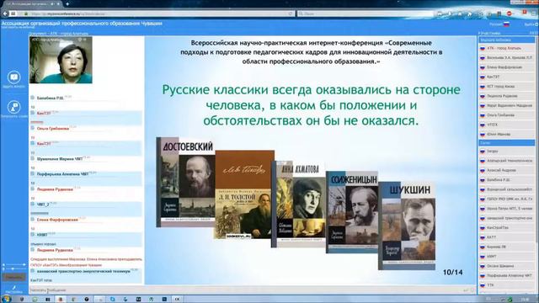This screenshot has height=303, width=539.
Task: Click the Russian flag language selector at top right
Action: pyautogui.click(x=506, y=24)
